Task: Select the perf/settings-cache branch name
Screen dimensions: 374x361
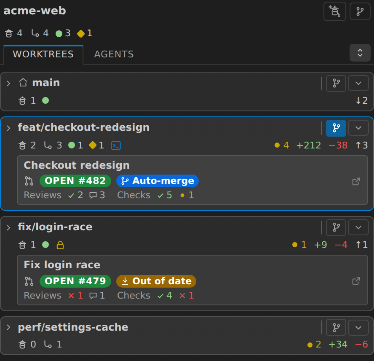Action: (x=73, y=327)
